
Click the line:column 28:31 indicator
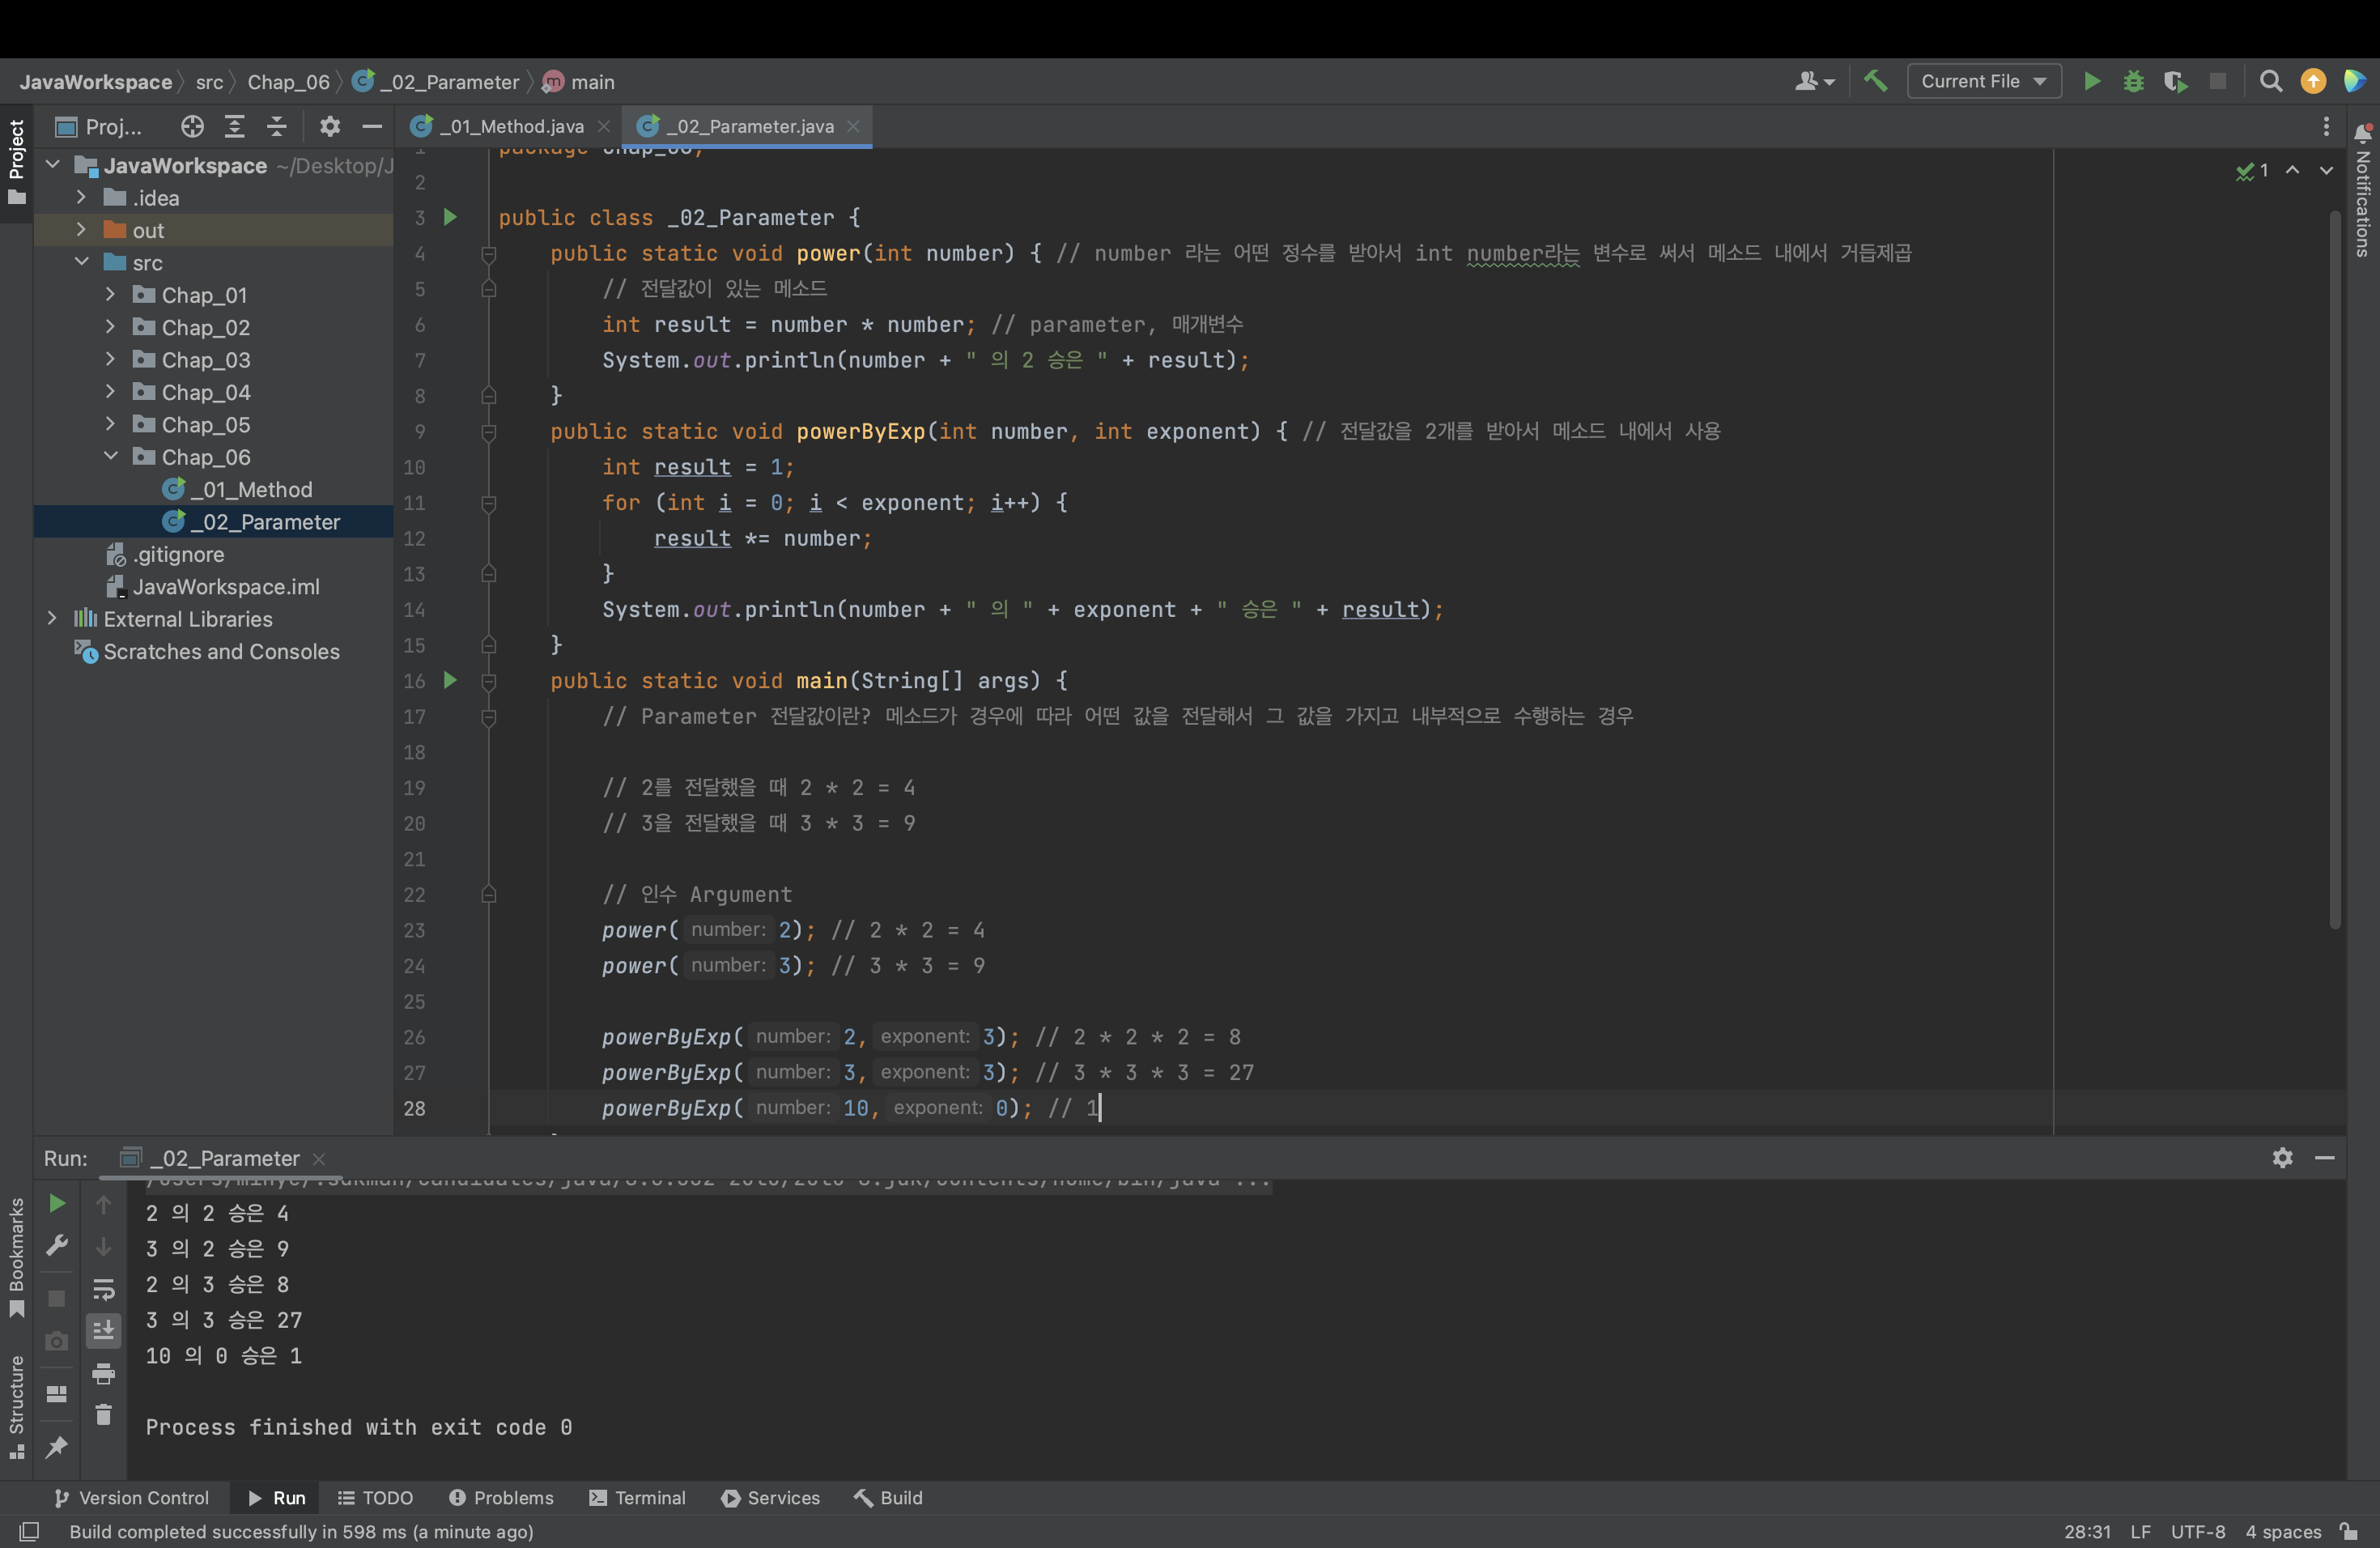click(2087, 1531)
